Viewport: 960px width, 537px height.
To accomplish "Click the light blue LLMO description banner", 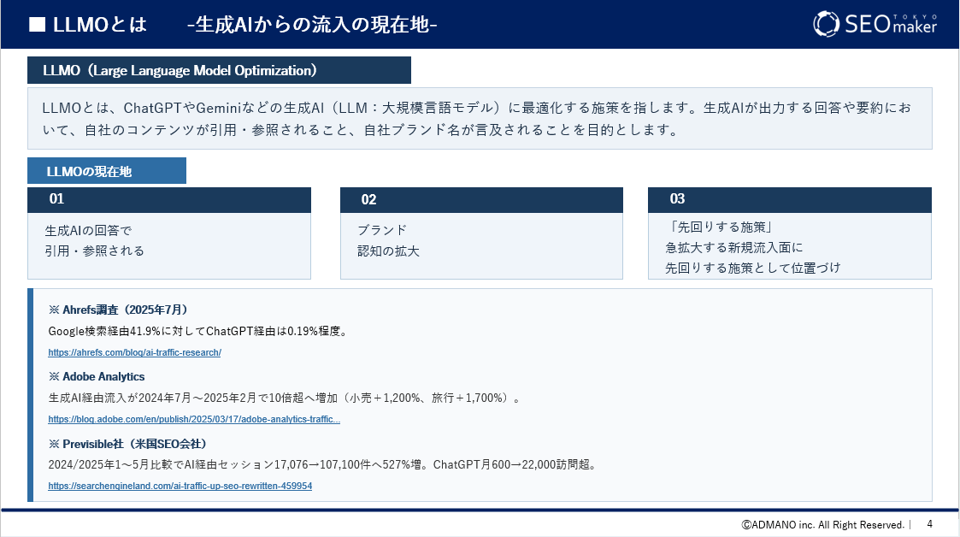I will point(480,117).
